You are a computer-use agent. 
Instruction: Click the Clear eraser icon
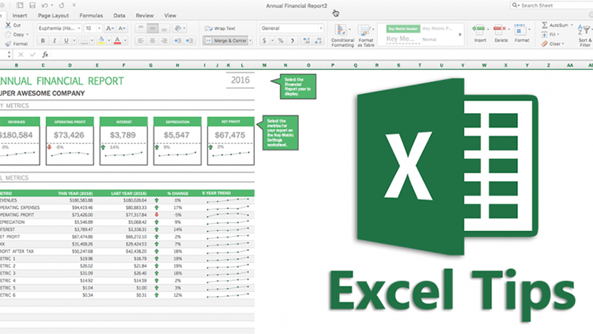(545, 44)
